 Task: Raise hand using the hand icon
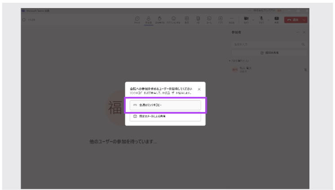coord(160,20)
